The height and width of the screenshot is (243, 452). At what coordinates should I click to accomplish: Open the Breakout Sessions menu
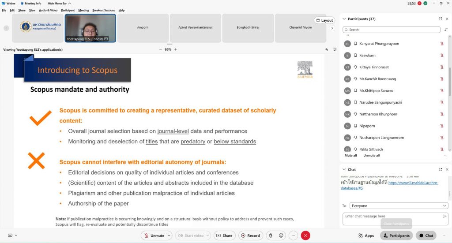103,10
